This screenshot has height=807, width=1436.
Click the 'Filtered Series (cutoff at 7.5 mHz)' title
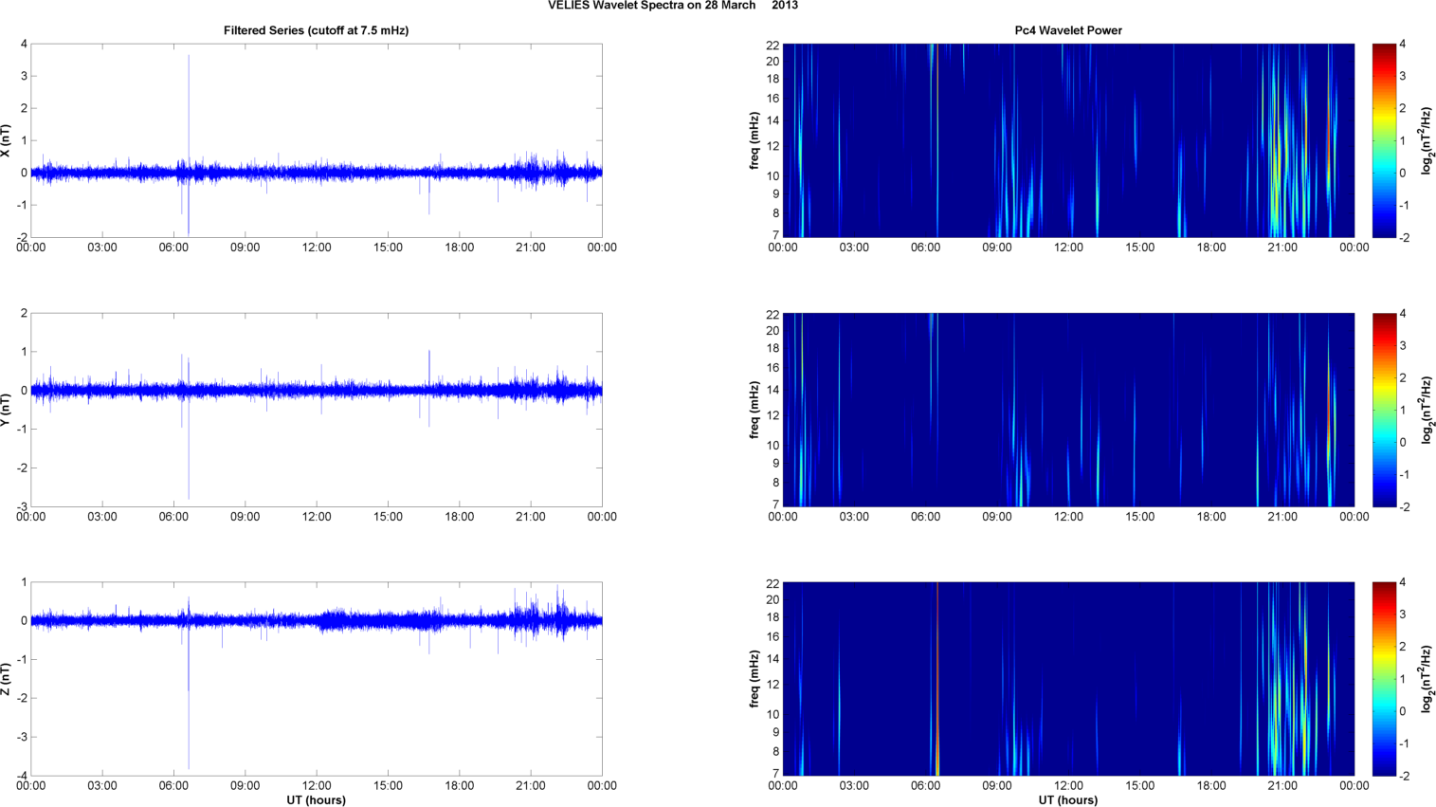(316, 30)
